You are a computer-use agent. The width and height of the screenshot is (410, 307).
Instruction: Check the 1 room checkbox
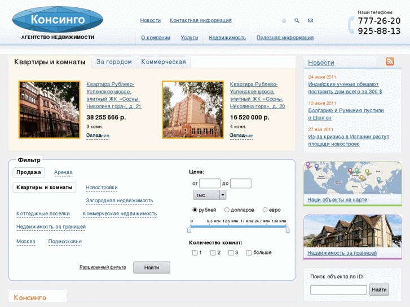tap(195, 253)
